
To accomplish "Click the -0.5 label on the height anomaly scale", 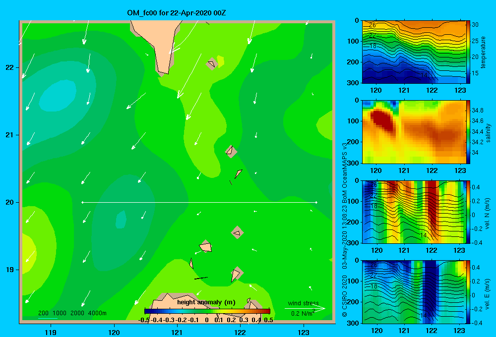I will 144,320.
